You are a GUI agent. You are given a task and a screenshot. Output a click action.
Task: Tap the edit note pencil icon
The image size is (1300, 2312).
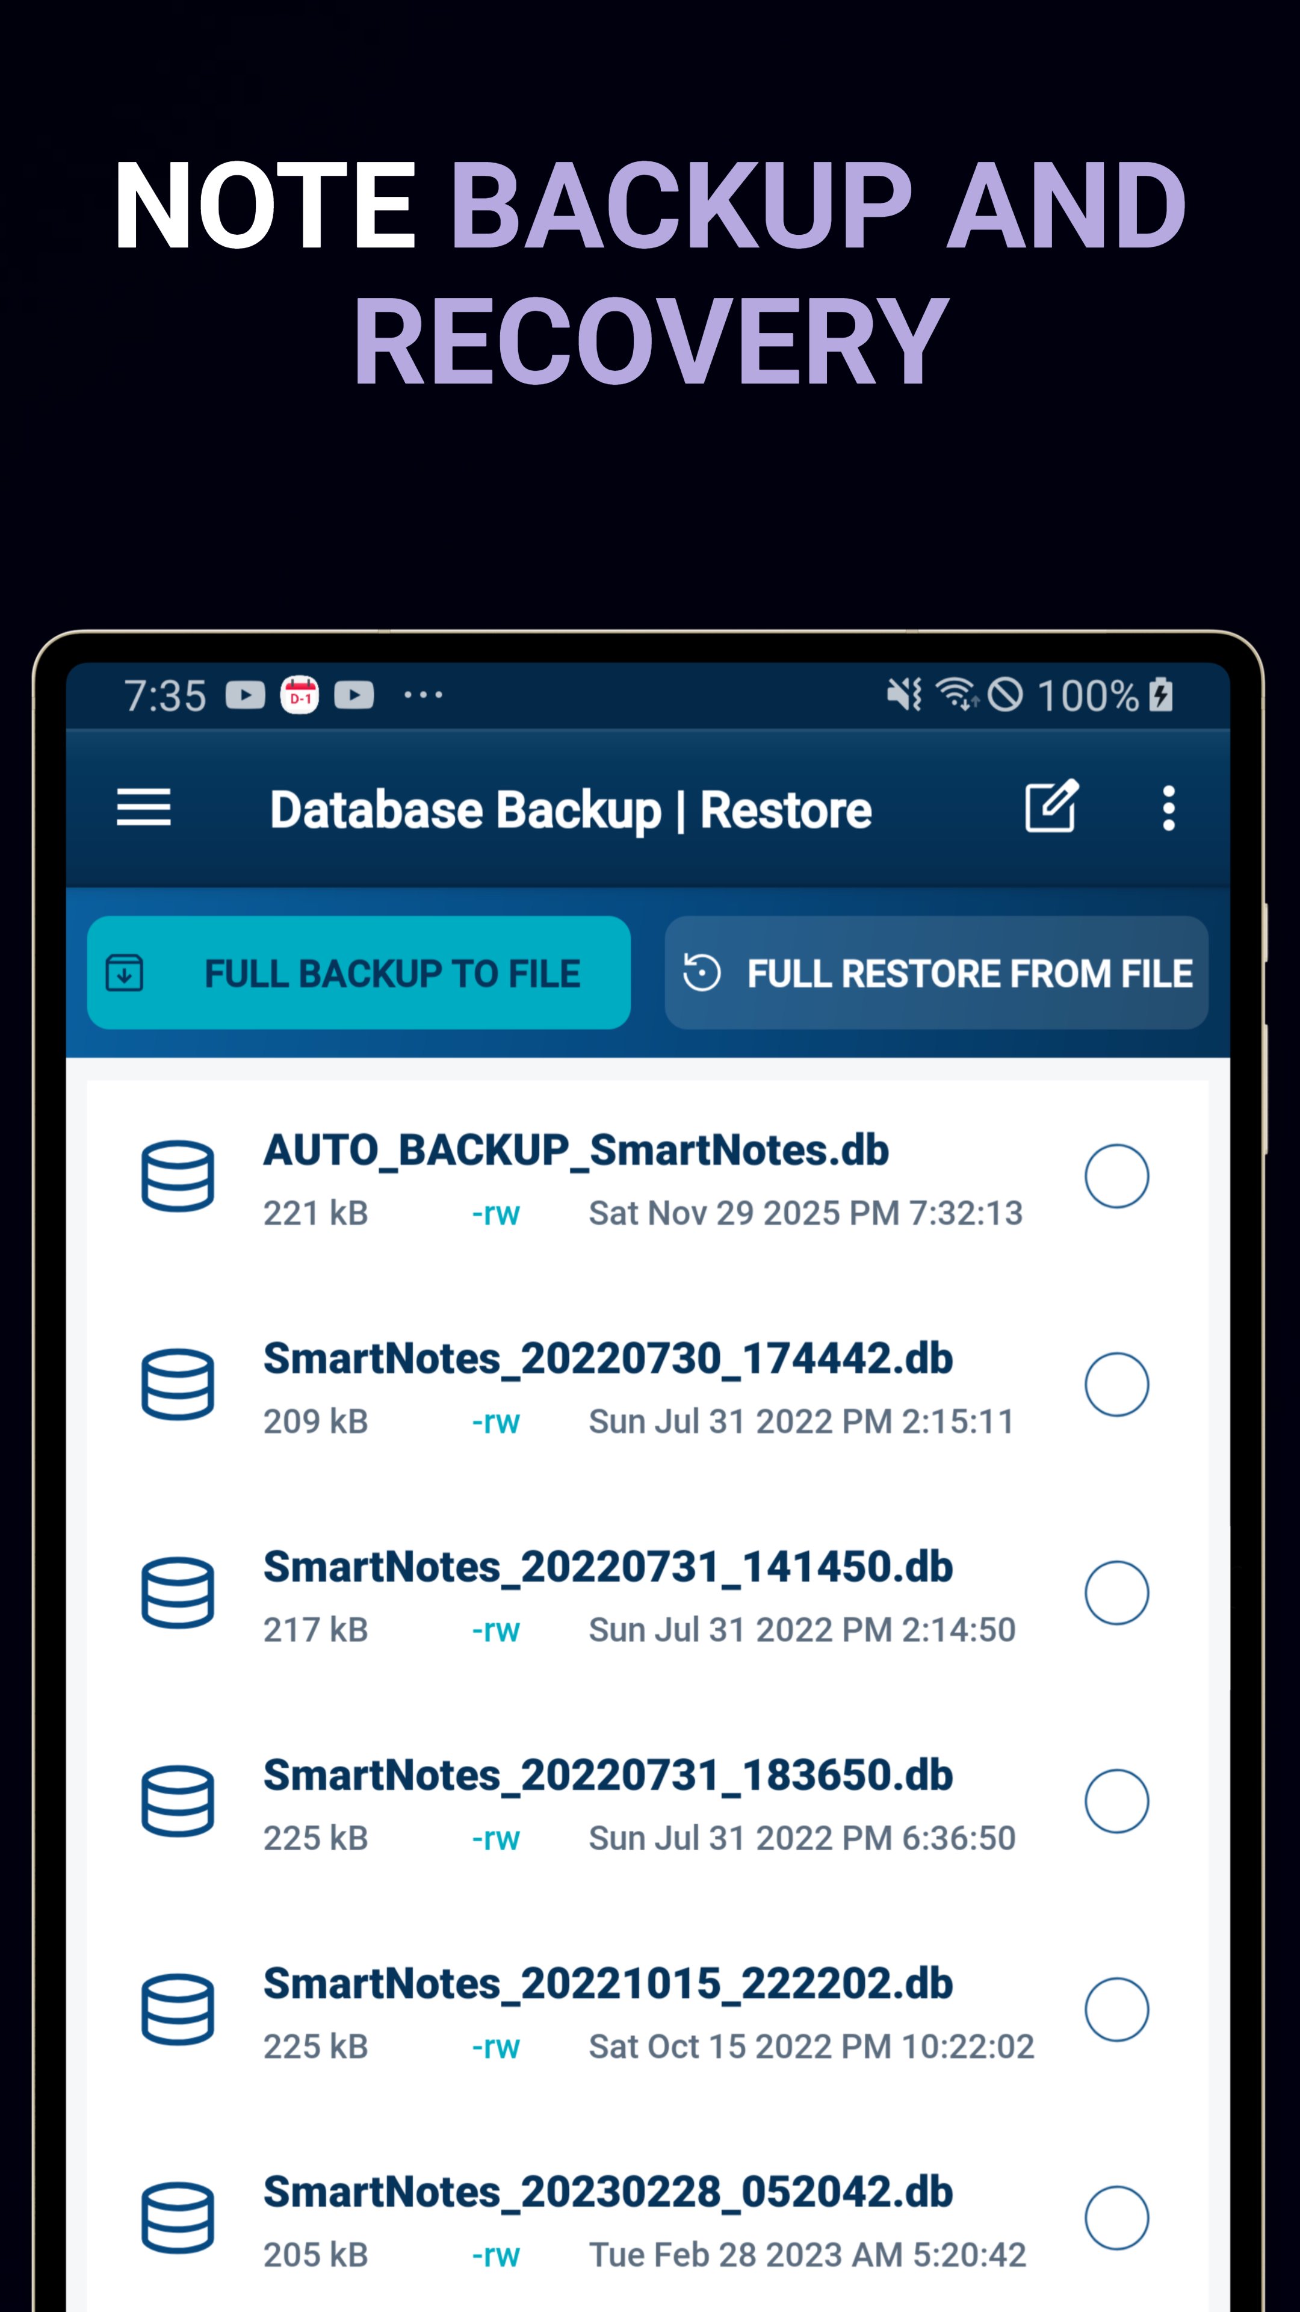click(1051, 807)
